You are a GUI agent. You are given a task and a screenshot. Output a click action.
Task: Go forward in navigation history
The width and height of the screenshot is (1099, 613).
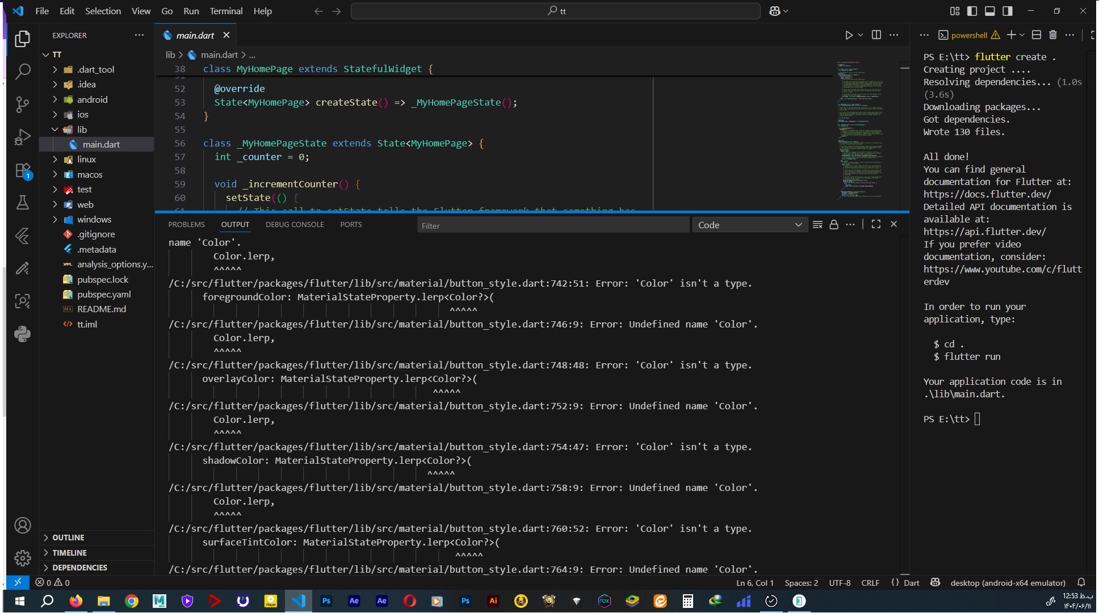(x=337, y=11)
